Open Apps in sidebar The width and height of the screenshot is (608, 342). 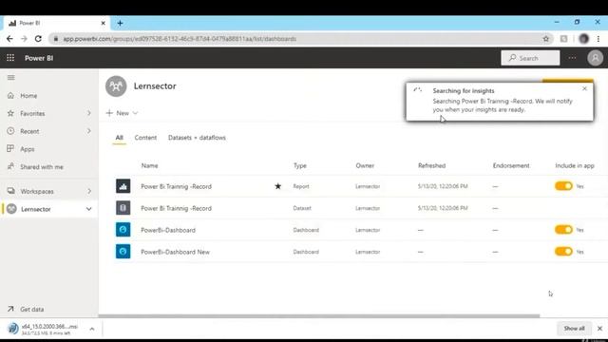pos(28,149)
